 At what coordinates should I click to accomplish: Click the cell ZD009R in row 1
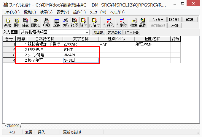(x=81, y=44)
